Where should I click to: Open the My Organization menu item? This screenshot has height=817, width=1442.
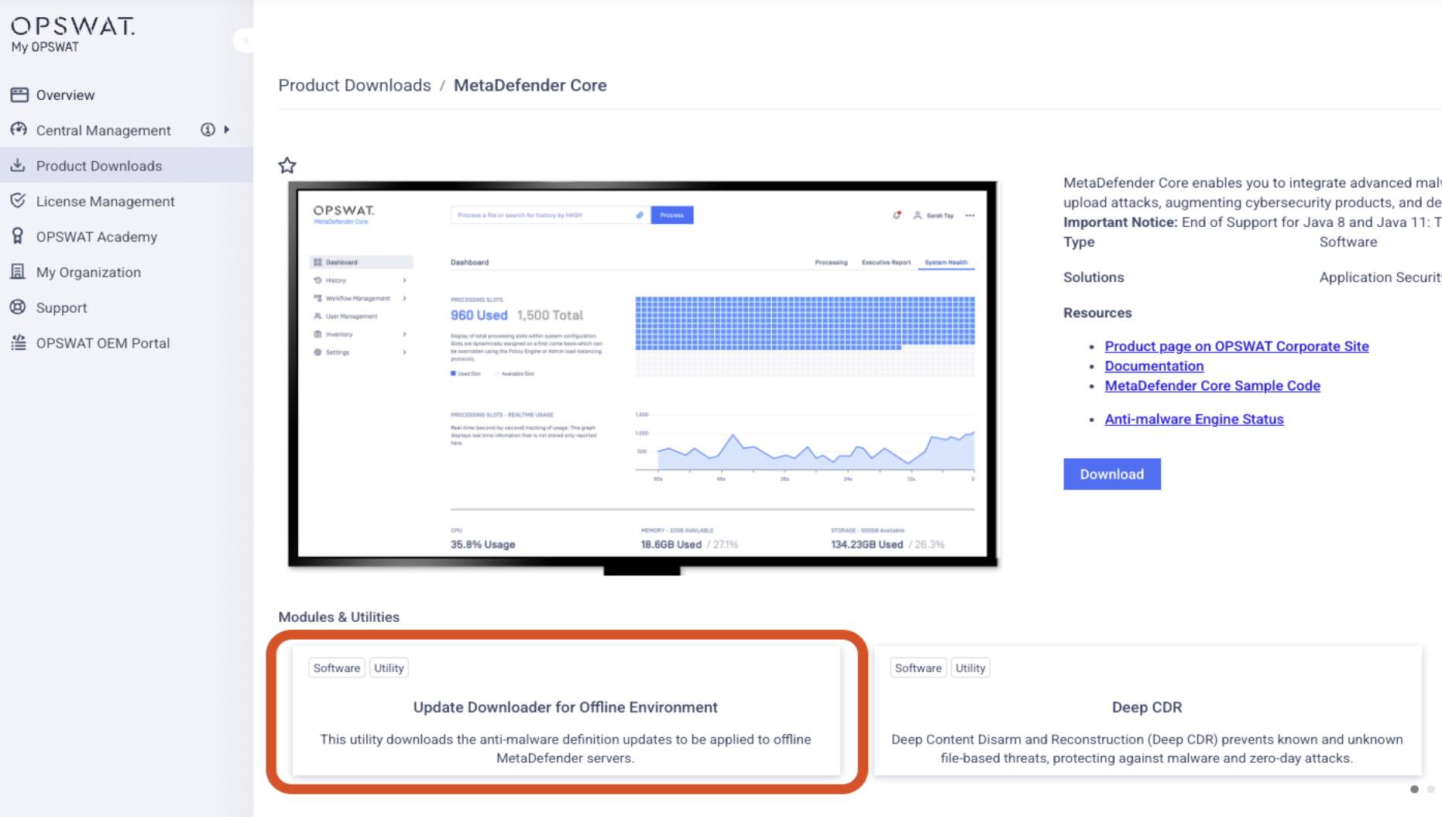tap(88, 273)
